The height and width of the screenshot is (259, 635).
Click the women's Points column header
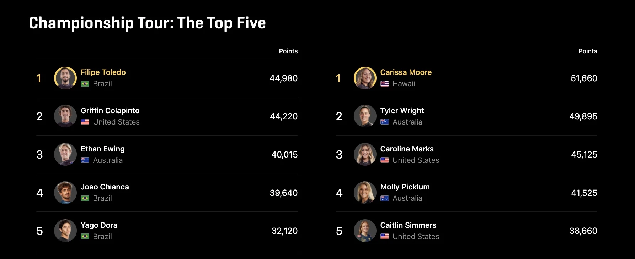point(588,51)
